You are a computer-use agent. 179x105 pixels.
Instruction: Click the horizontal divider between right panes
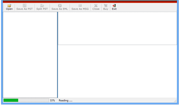tap(118, 45)
